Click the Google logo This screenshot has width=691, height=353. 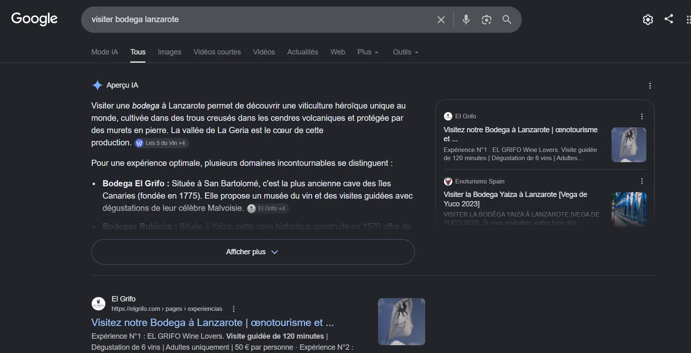(x=34, y=19)
